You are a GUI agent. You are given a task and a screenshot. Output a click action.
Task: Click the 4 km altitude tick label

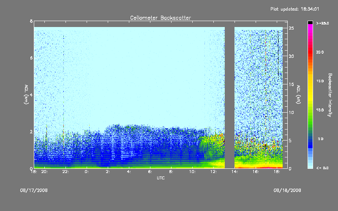pos(31,95)
